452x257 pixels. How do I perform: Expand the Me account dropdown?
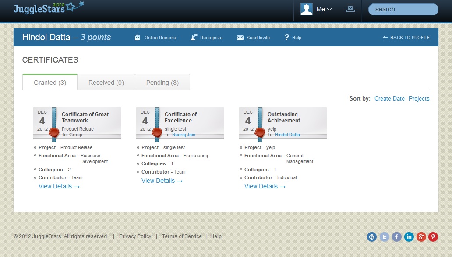tap(317, 9)
